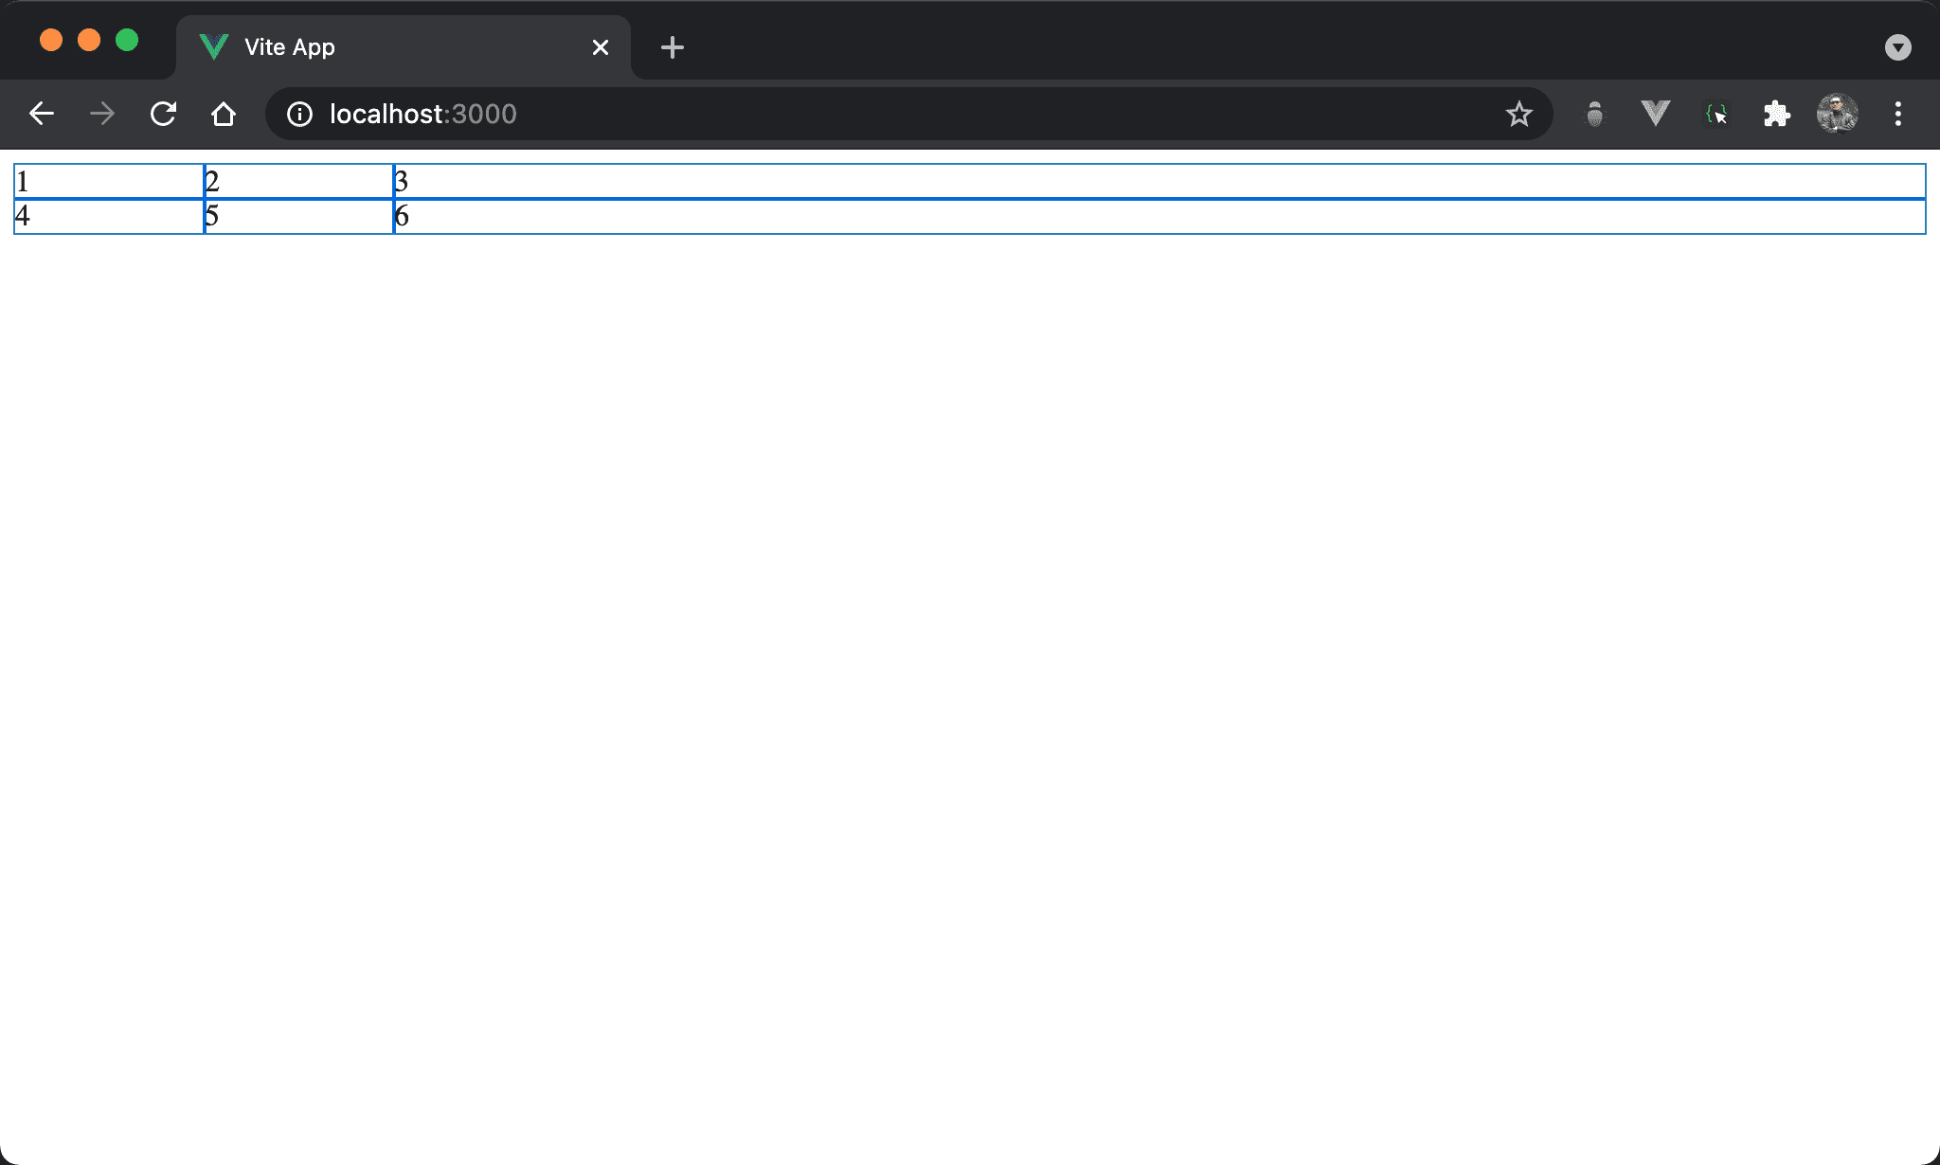Click grid cell containing 5
The width and height of the screenshot is (1940, 1165).
pyautogui.click(x=298, y=216)
